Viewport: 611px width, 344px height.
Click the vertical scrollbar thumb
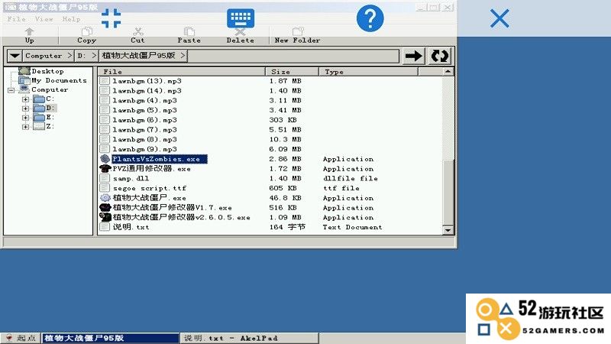[x=448, y=192]
